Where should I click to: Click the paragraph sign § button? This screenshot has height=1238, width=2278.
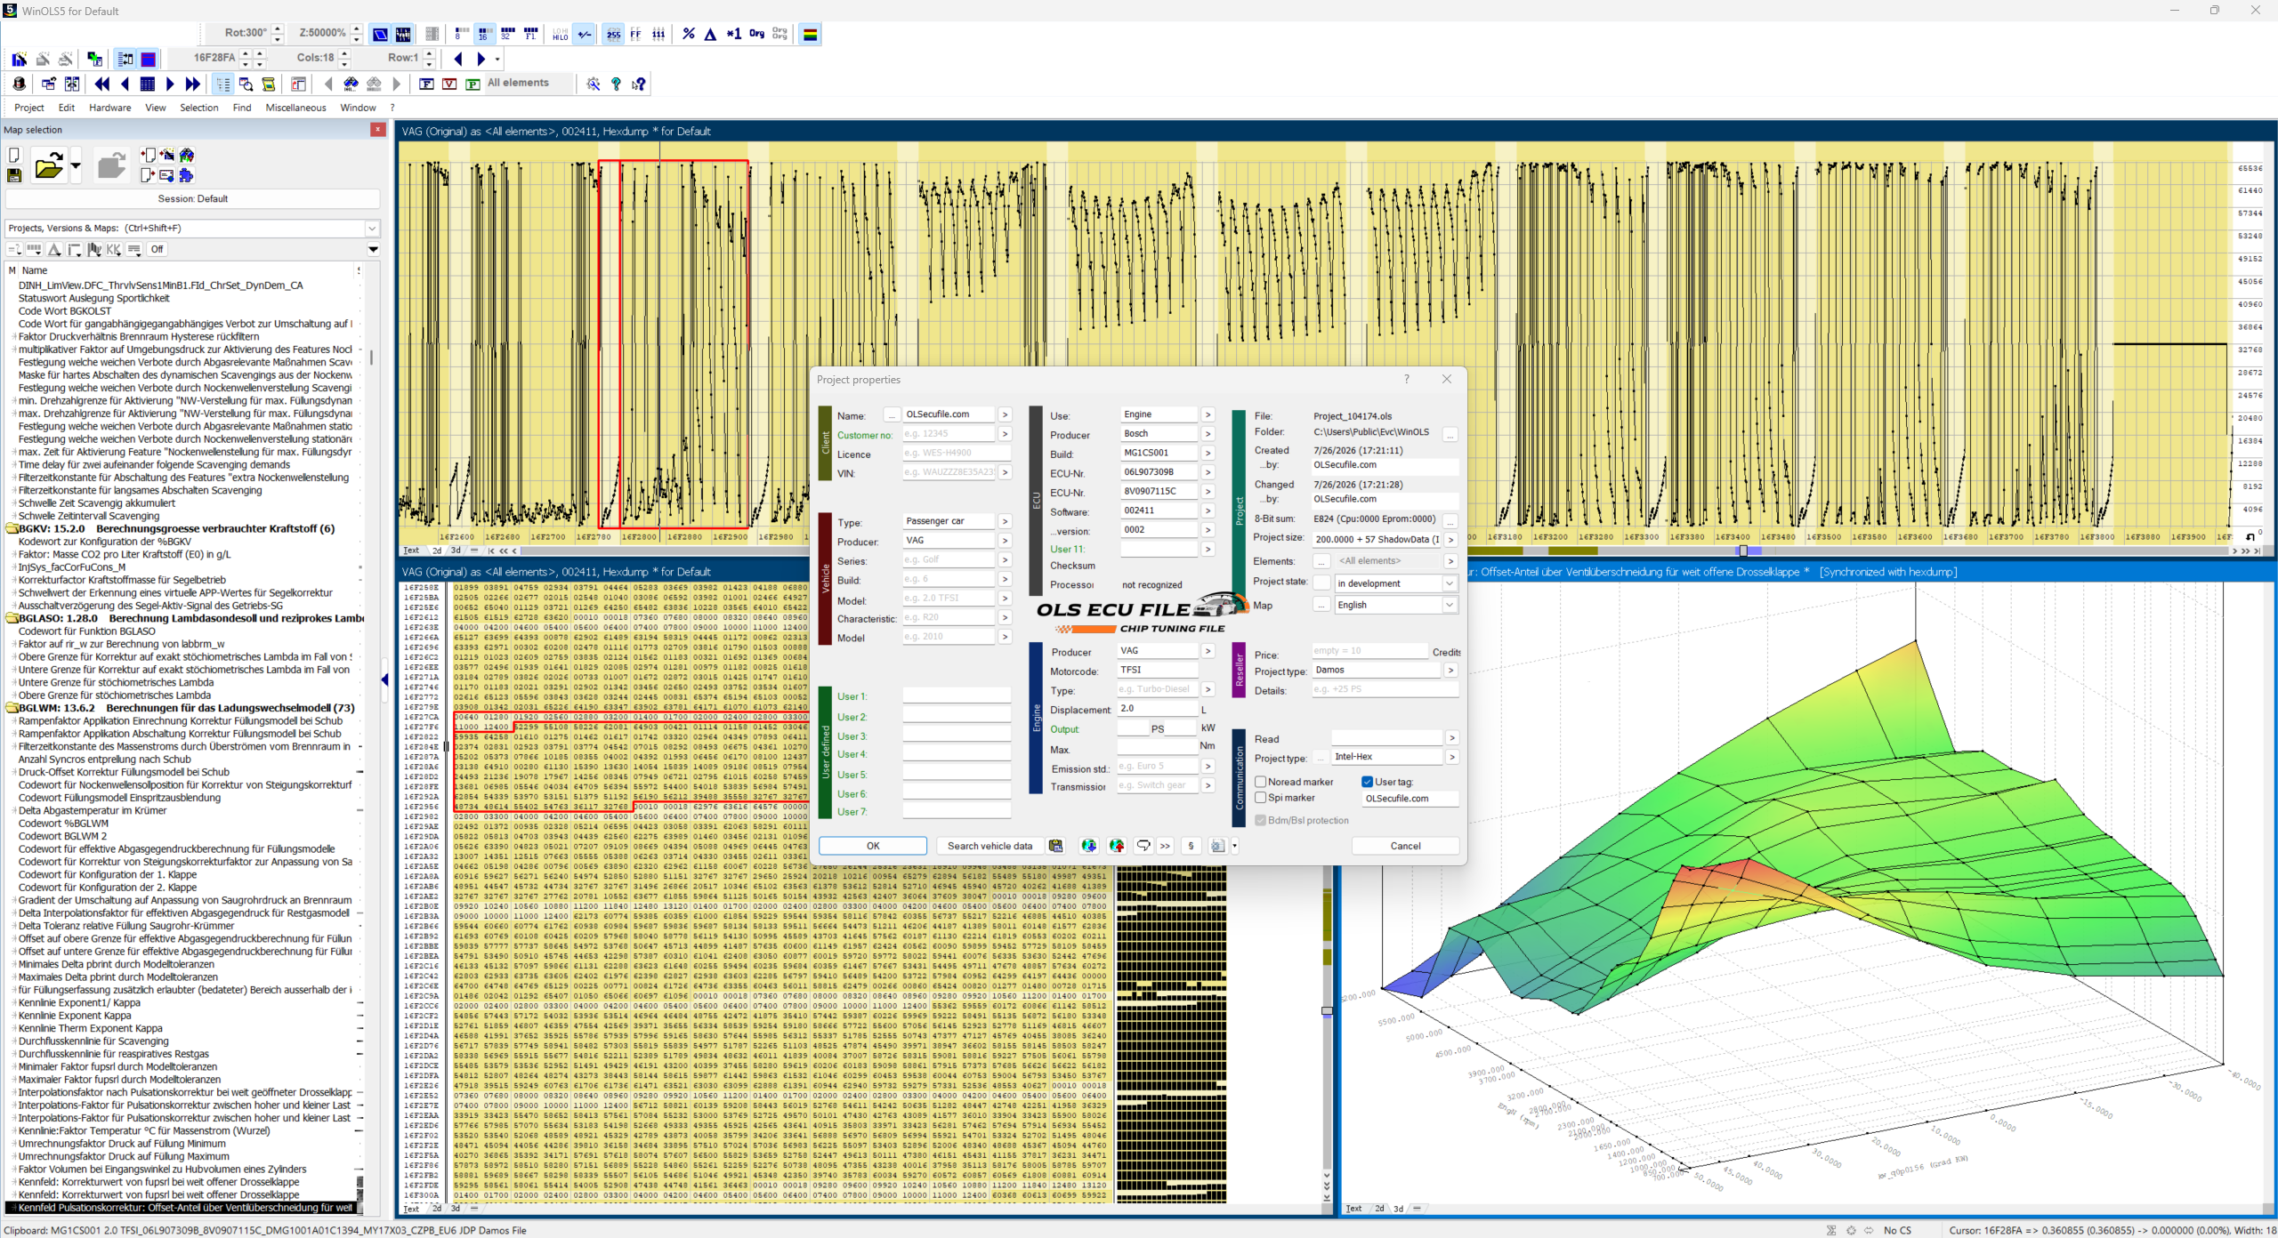click(x=1191, y=846)
